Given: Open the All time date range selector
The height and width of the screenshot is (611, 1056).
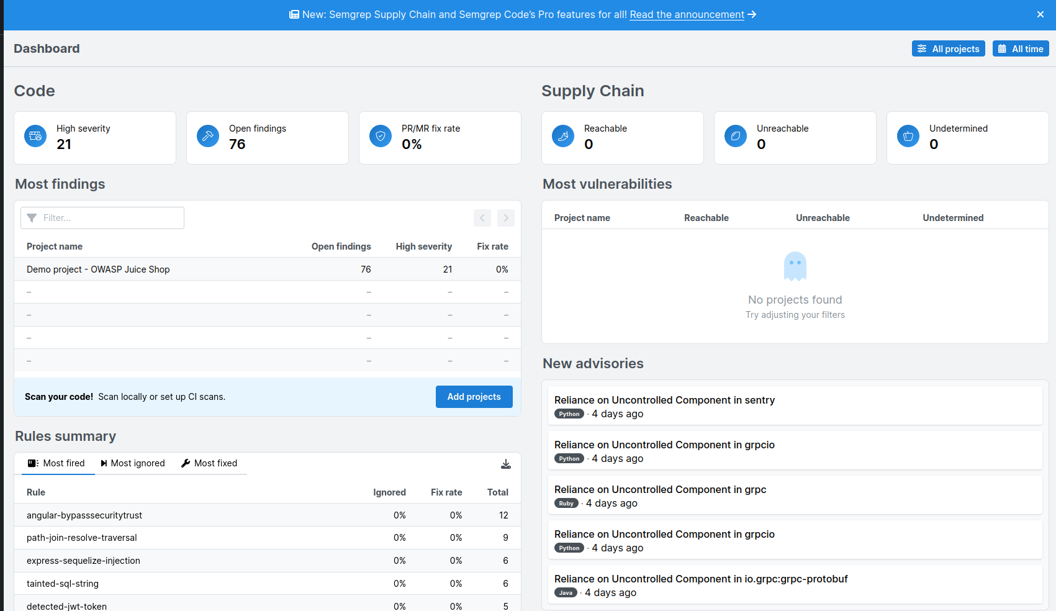Looking at the screenshot, I should [1021, 48].
